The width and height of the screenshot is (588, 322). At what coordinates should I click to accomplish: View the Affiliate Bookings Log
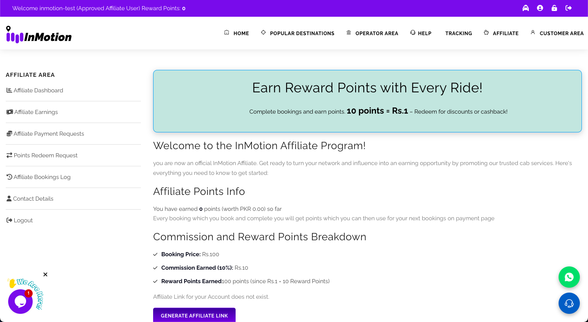(42, 177)
